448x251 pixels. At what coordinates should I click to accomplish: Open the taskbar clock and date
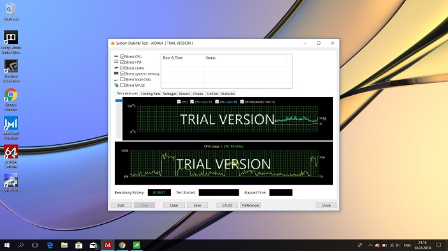[422, 245]
